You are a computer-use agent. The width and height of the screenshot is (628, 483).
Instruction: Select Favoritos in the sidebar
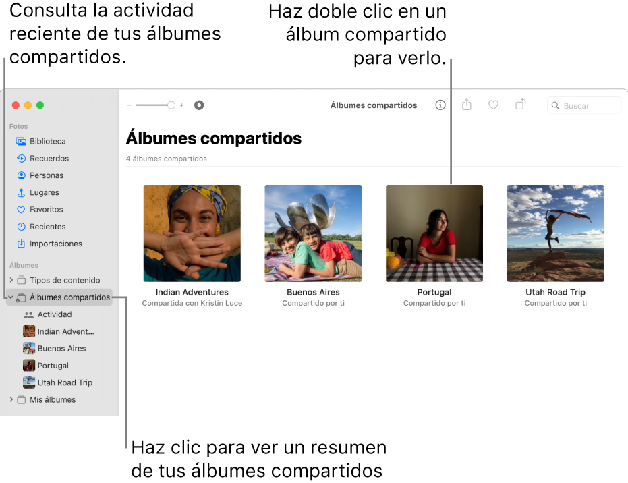pos(45,209)
